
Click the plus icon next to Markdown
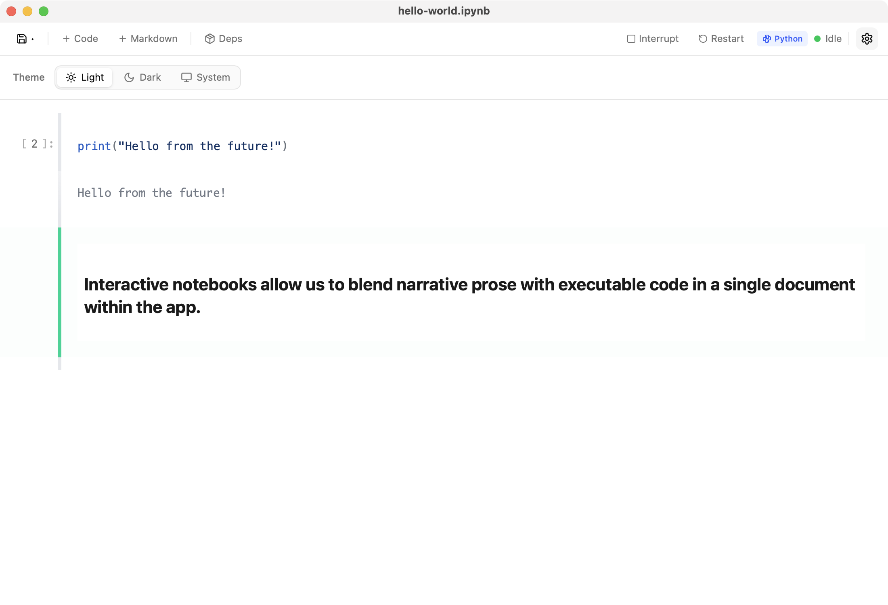click(x=123, y=39)
